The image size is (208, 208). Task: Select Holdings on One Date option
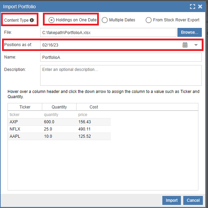pos(51,20)
